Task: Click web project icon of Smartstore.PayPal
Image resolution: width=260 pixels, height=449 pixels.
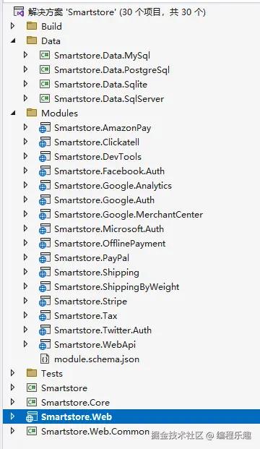Action: click(45, 257)
